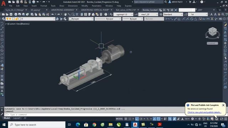The height and width of the screenshot is (128, 228).
Task: Click link to view plot and publish details
Action: click(204, 112)
